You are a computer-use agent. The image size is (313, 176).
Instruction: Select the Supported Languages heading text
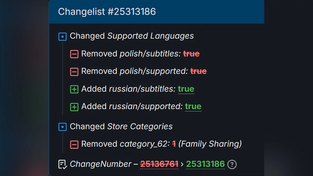pyautogui.click(x=151, y=36)
